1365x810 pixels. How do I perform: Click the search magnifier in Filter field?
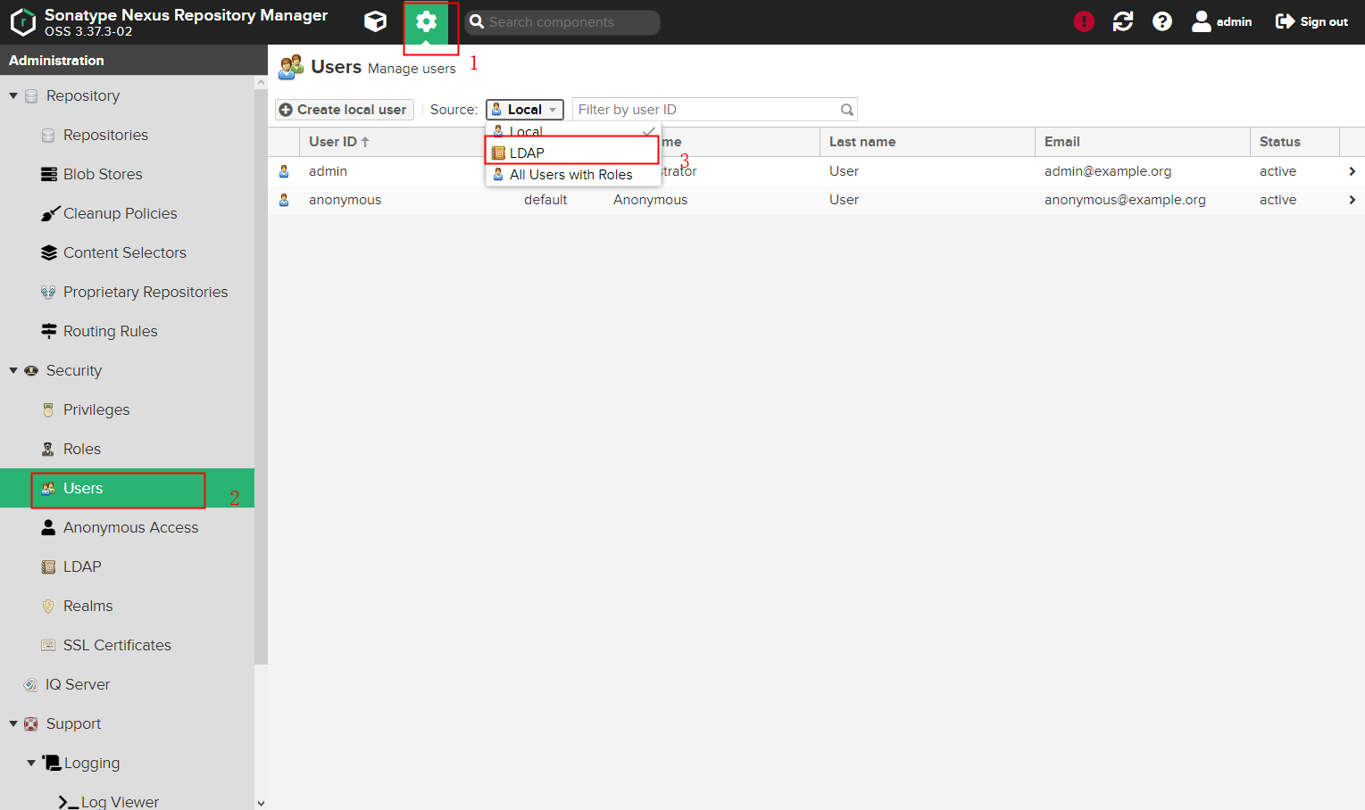click(x=847, y=110)
